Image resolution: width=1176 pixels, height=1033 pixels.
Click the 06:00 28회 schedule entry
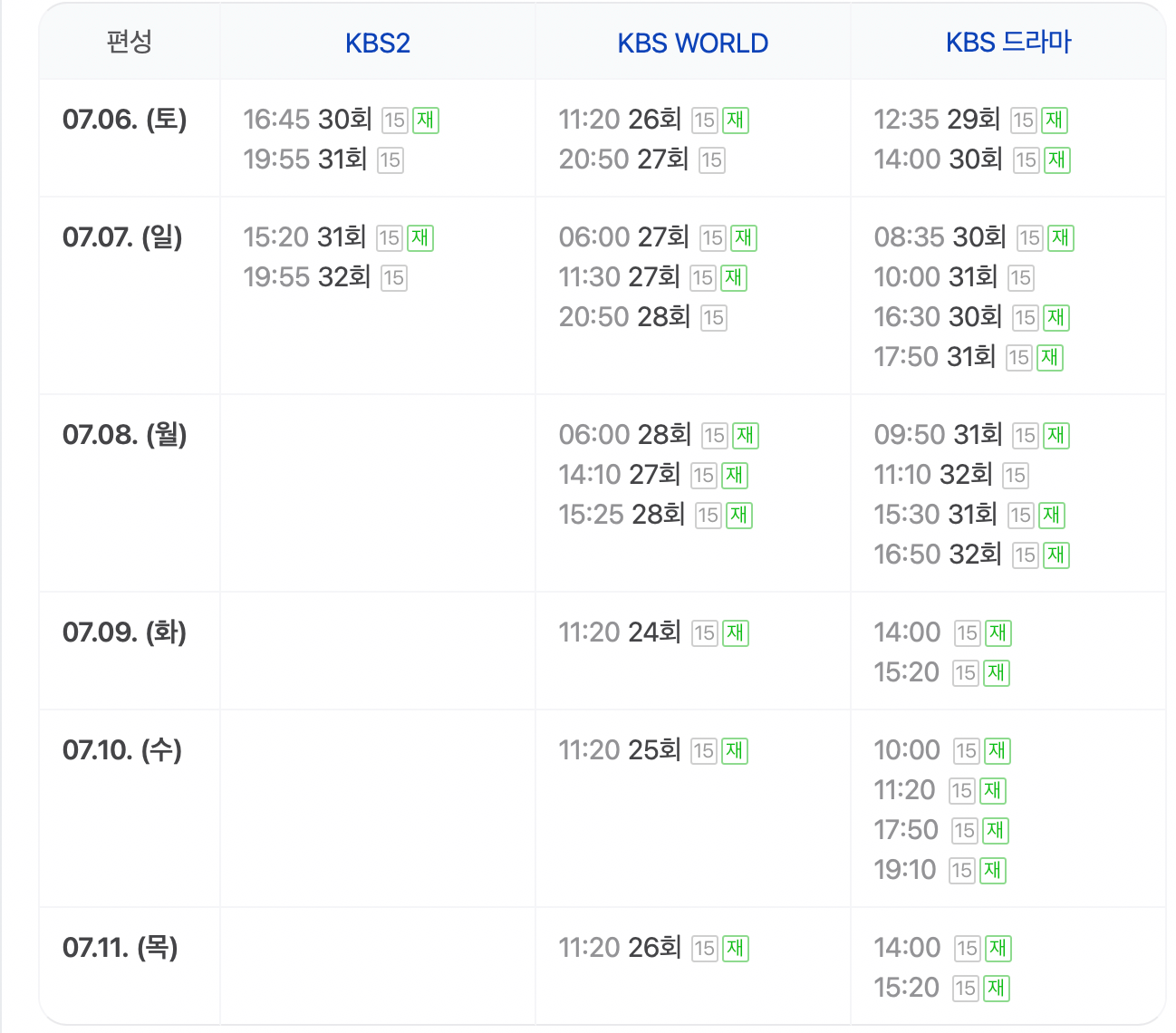tap(625, 435)
